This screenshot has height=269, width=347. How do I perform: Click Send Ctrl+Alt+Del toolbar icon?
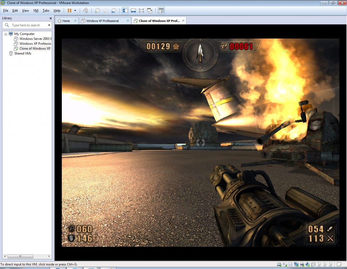(86, 10)
